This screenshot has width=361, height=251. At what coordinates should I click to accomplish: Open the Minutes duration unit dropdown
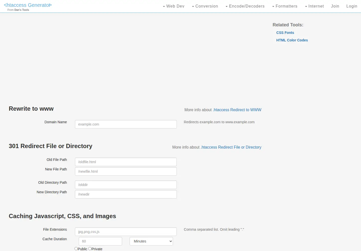151,241
